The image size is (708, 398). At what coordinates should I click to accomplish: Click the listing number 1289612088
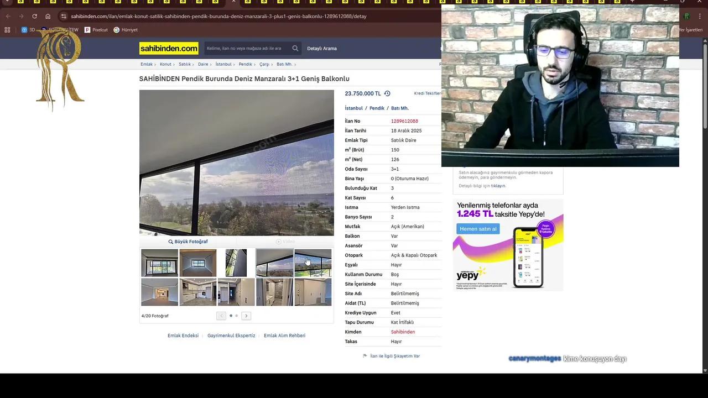coord(404,121)
